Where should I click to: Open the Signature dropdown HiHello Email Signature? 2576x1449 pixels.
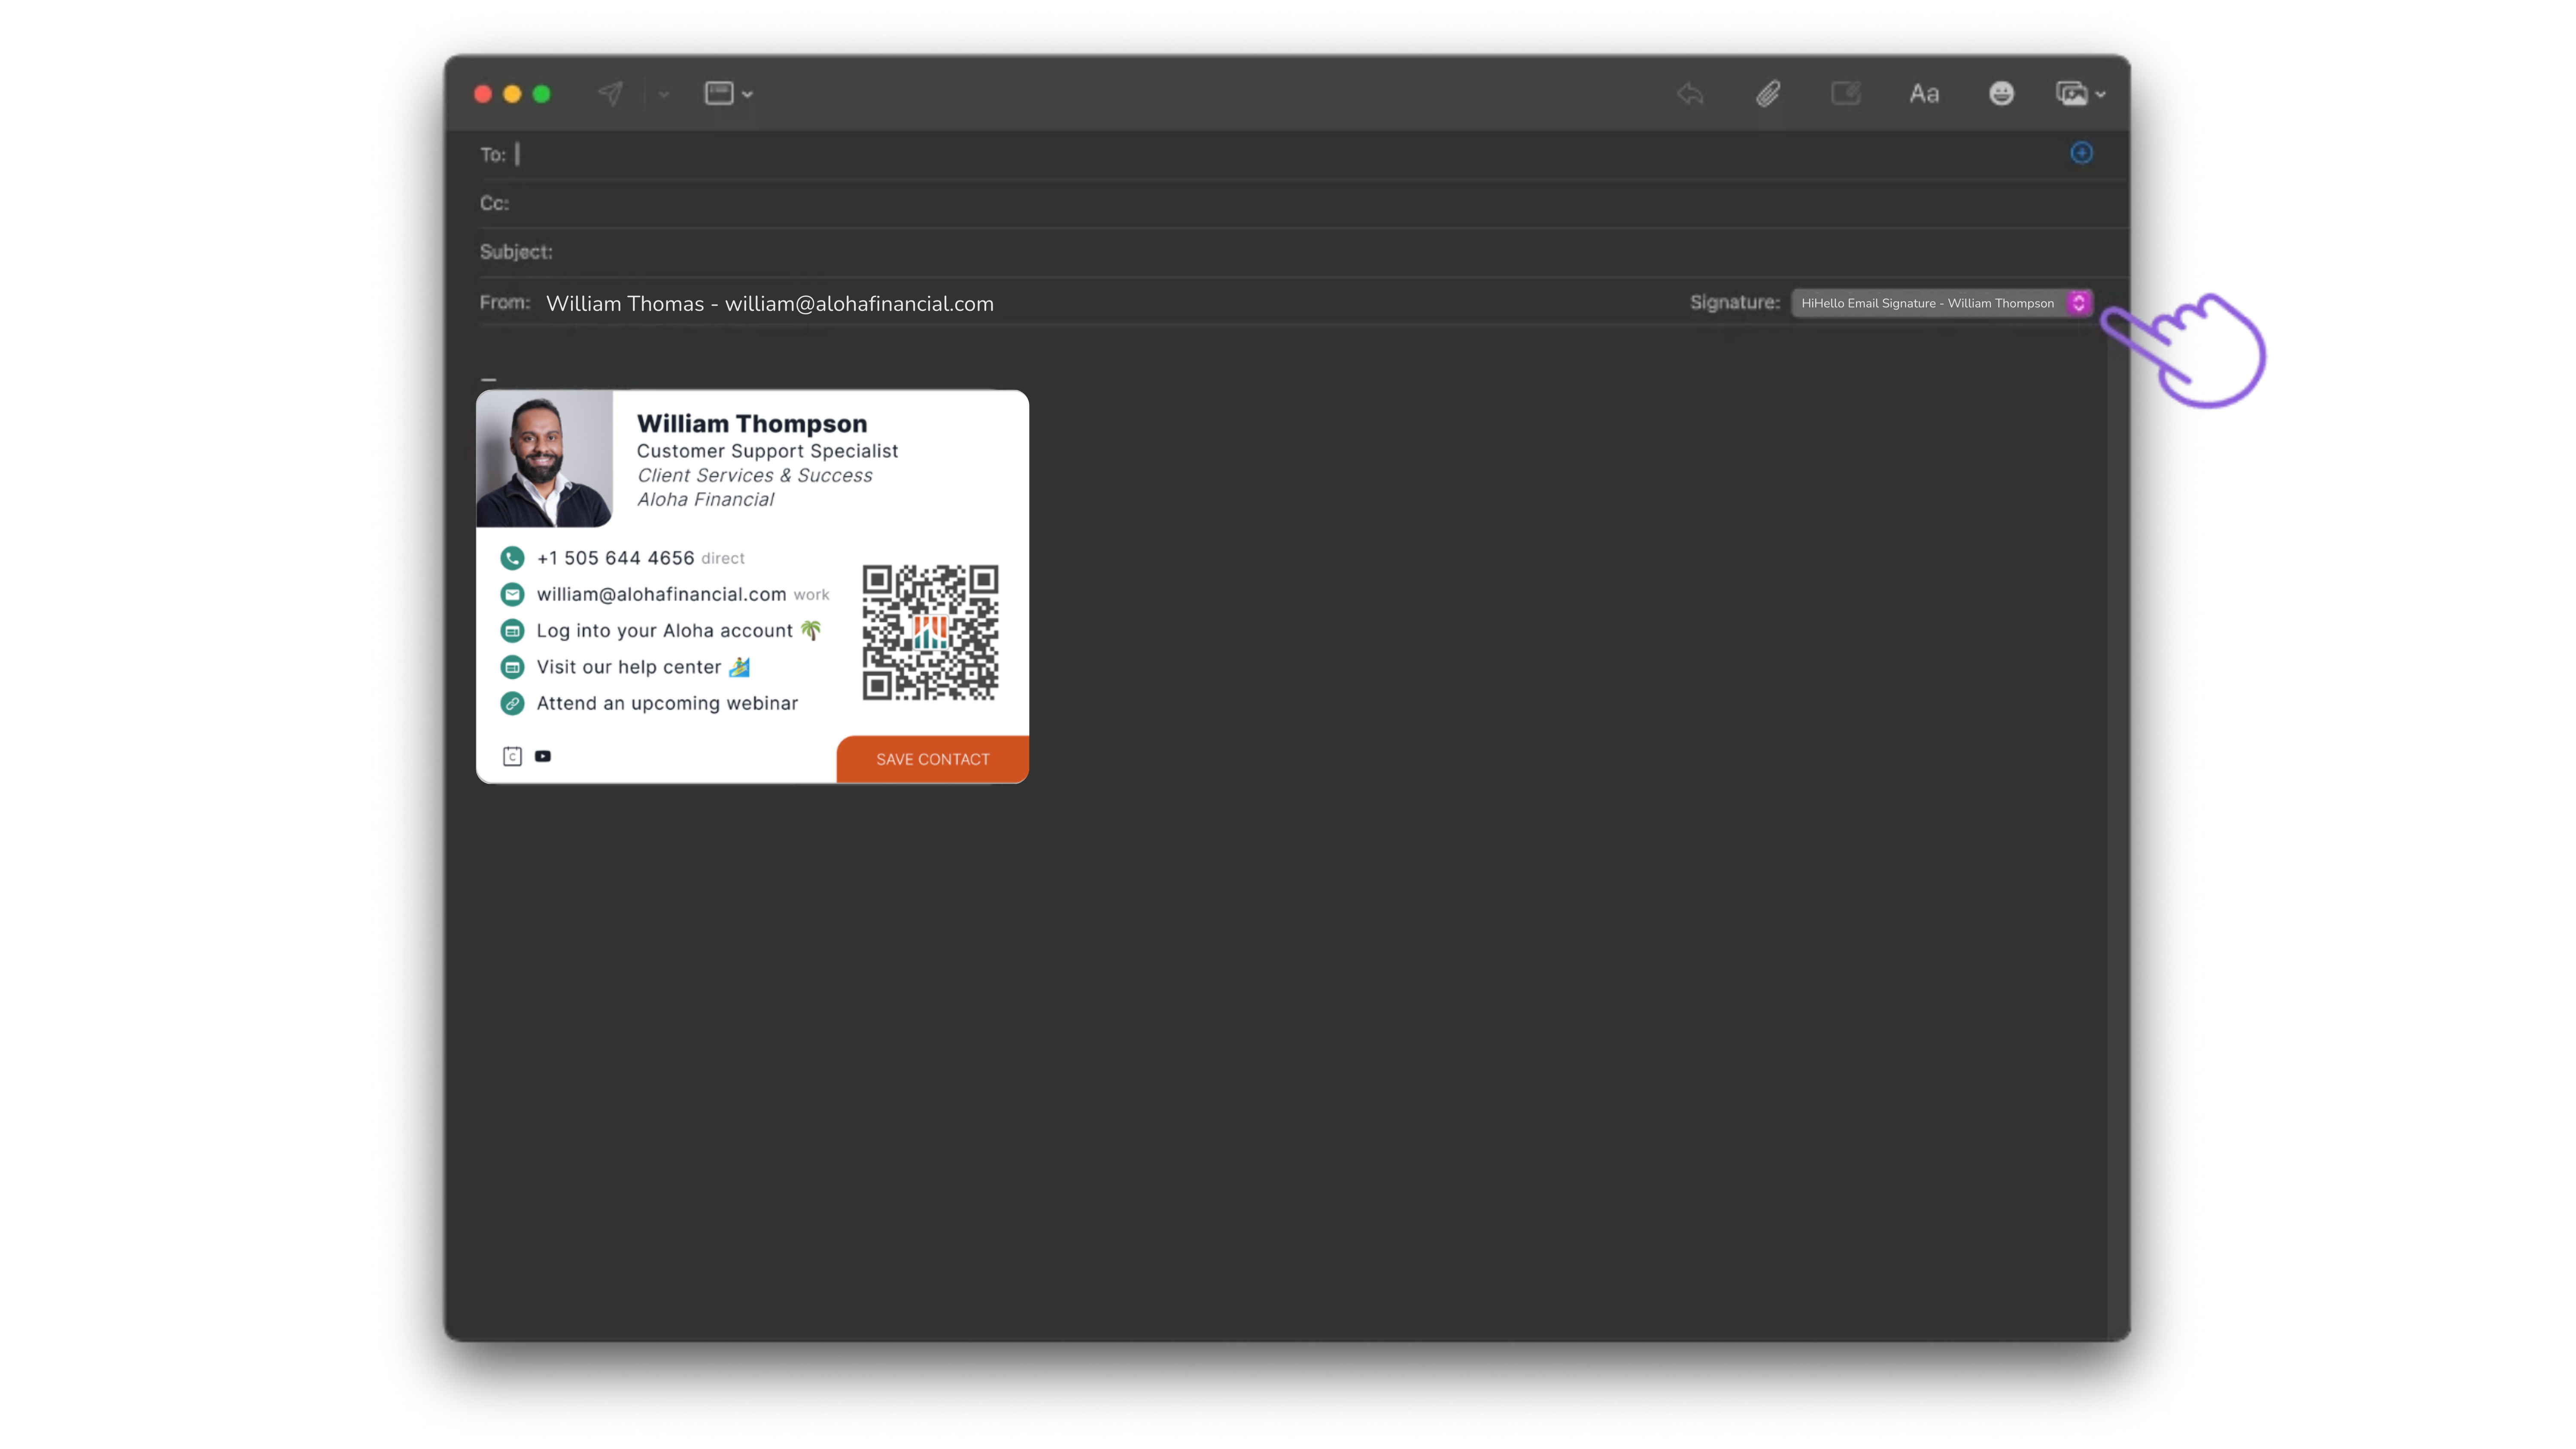pyautogui.click(x=1941, y=303)
